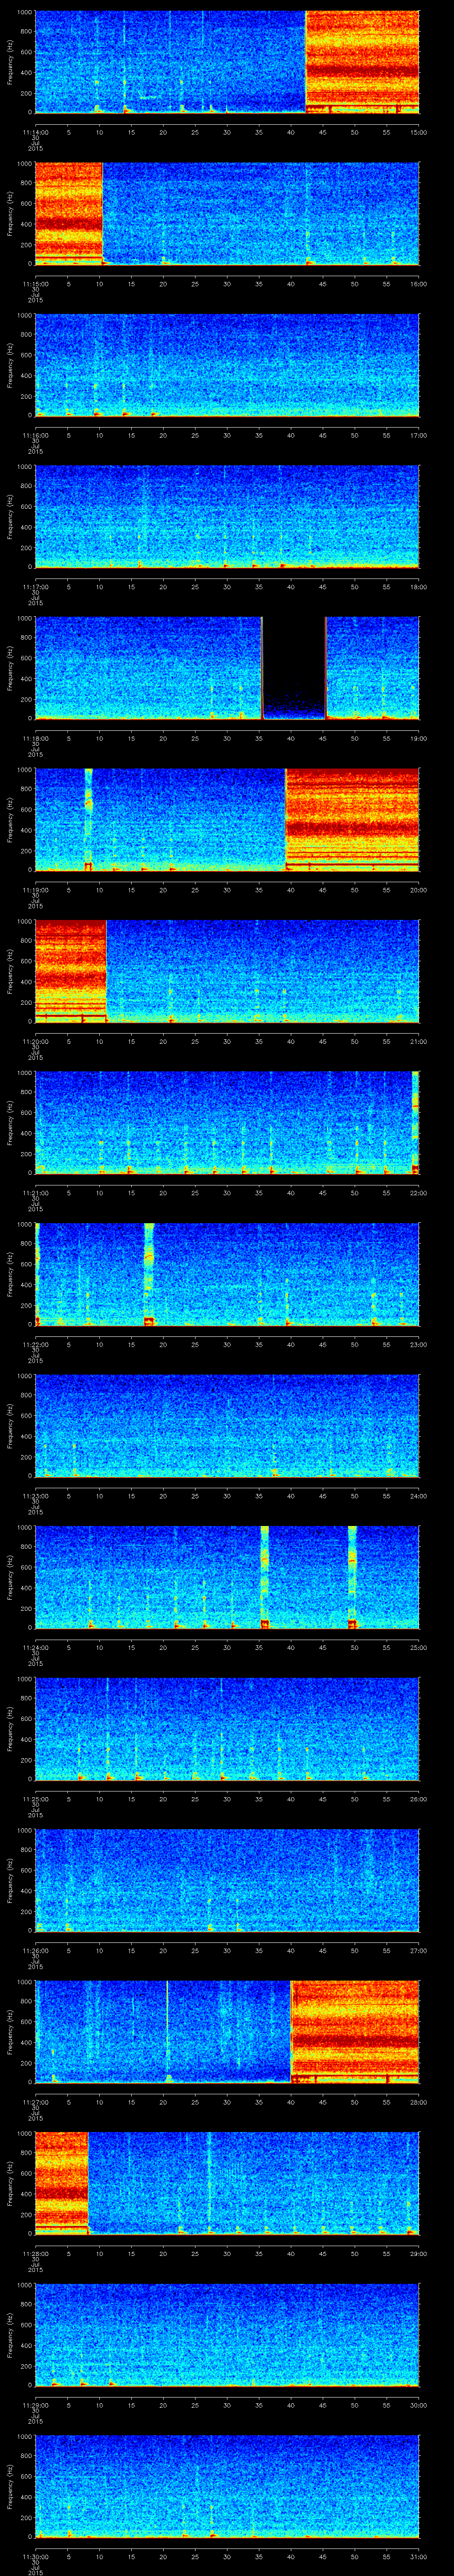This screenshot has width=454, height=2576.
Task: Click the 30:00 end time label
Action: coord(418,2405)
